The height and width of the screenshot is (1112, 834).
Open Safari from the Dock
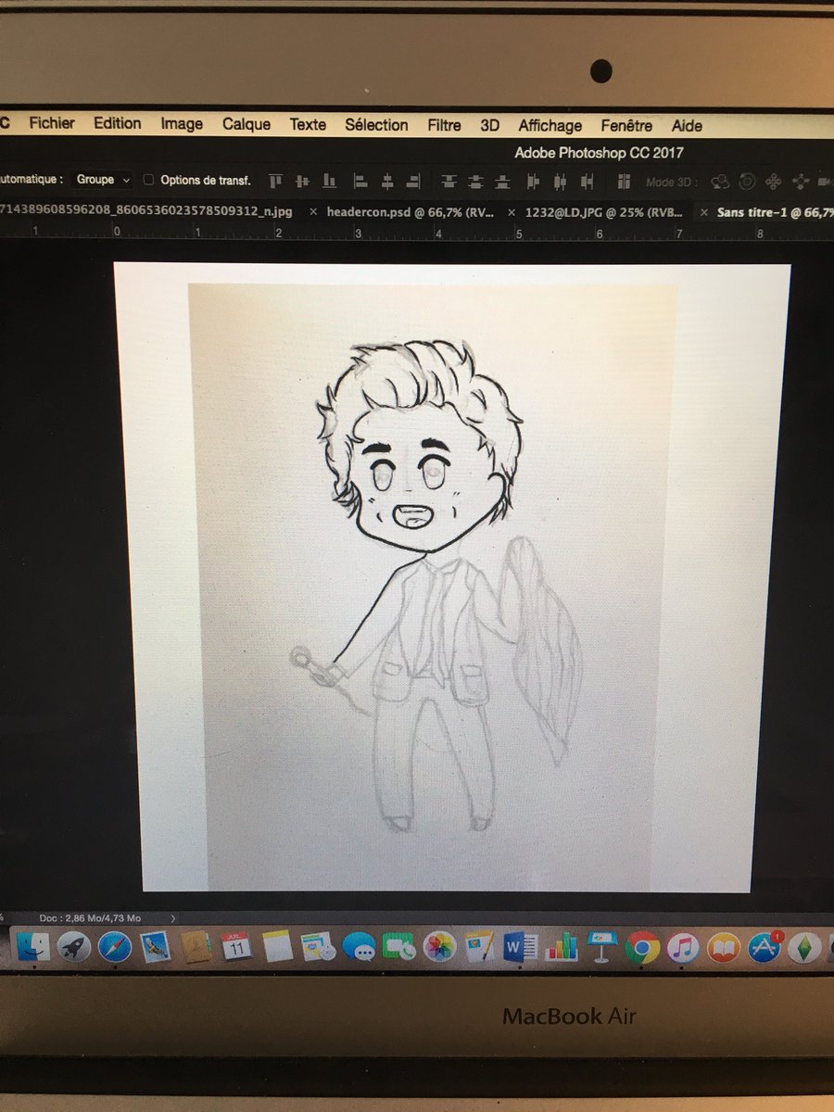[x=113, y=946]
